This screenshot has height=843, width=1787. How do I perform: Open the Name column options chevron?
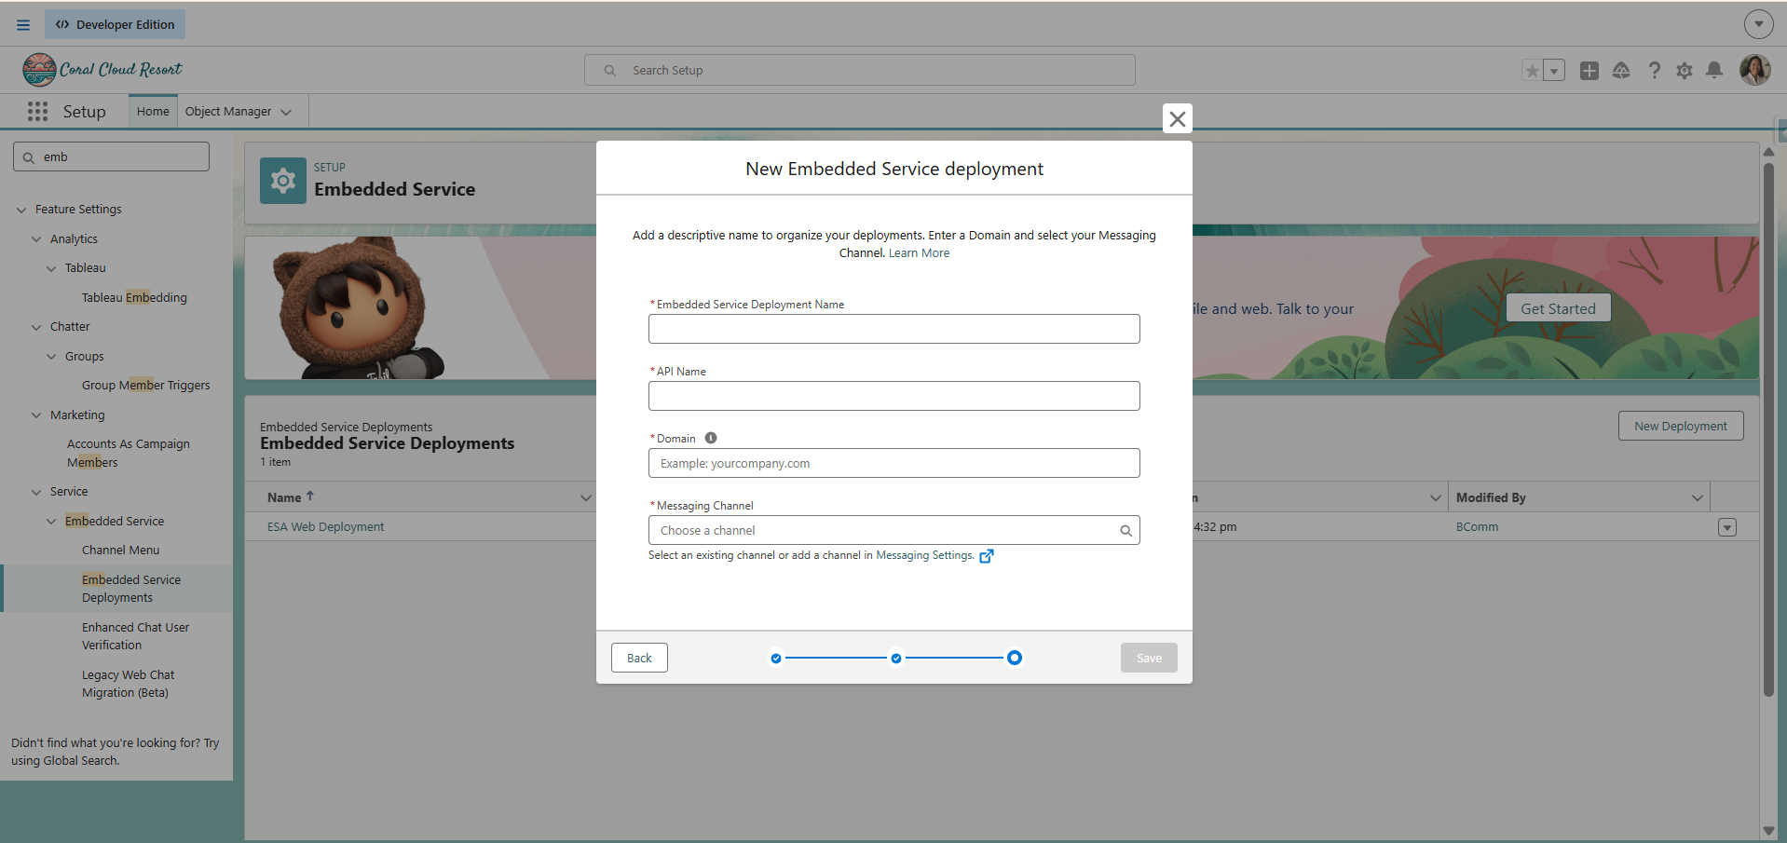586,497
